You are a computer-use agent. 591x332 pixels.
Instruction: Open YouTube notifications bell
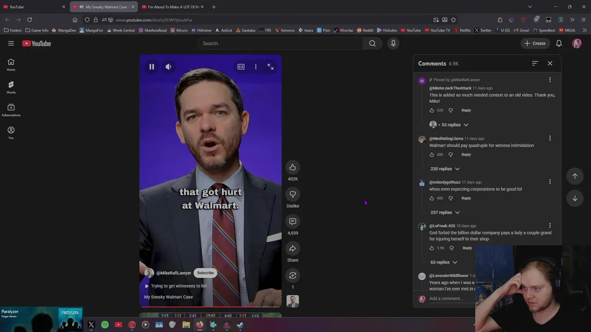[559, 43]
